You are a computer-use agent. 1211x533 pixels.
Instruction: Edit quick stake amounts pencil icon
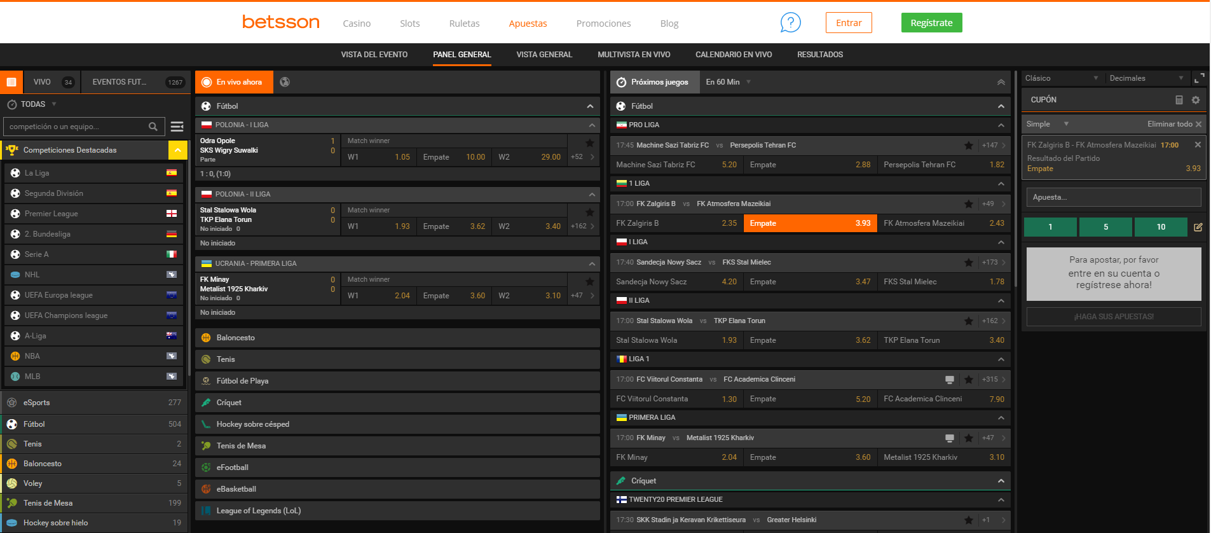[x=1198, y=227]
